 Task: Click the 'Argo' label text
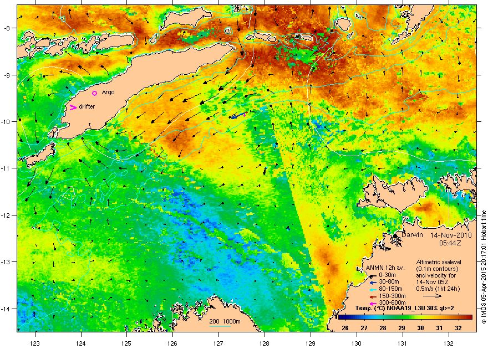108,93
